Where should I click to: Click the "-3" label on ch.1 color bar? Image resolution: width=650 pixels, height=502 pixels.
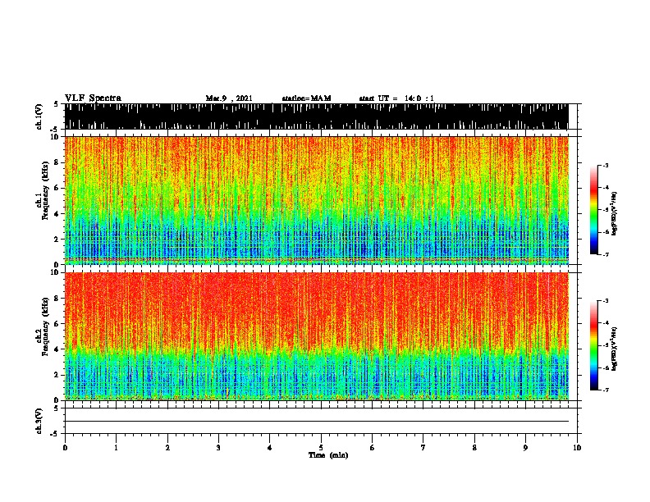click(x=606, y=165)
